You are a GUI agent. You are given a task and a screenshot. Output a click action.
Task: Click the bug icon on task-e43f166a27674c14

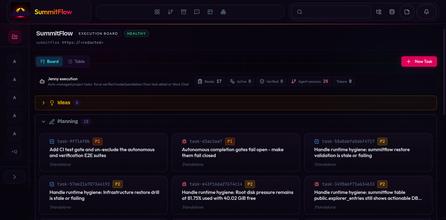coord(185,184)
